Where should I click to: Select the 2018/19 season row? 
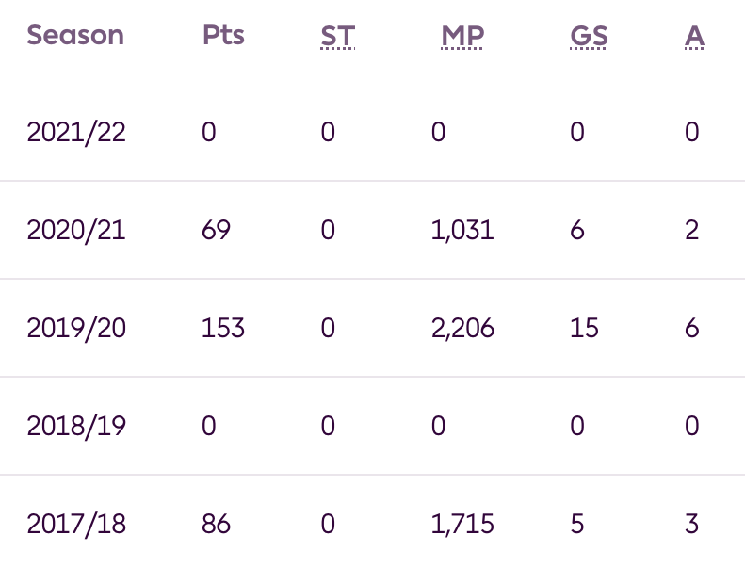point(76,426)
